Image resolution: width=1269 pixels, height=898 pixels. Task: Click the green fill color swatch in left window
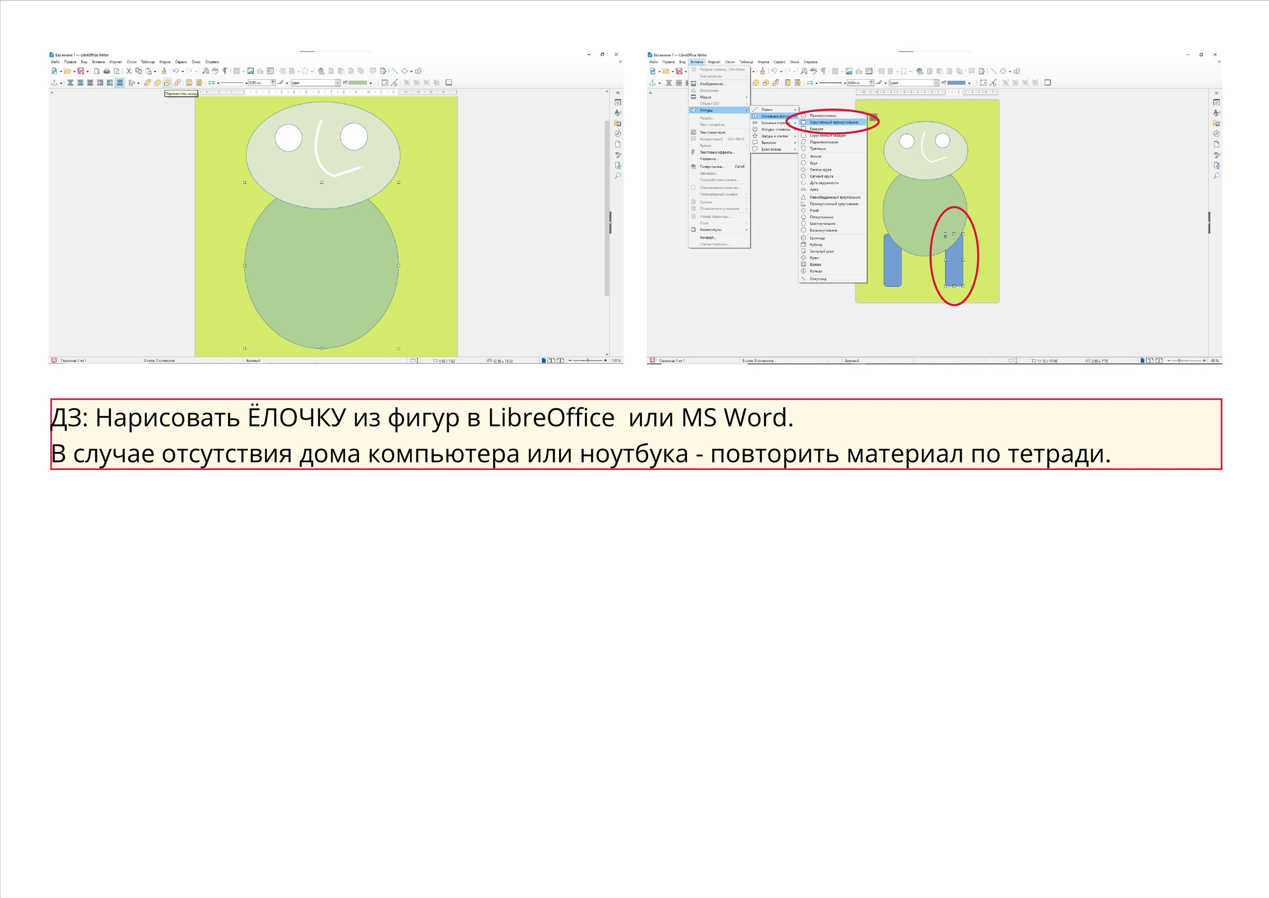tap(357, 83)
